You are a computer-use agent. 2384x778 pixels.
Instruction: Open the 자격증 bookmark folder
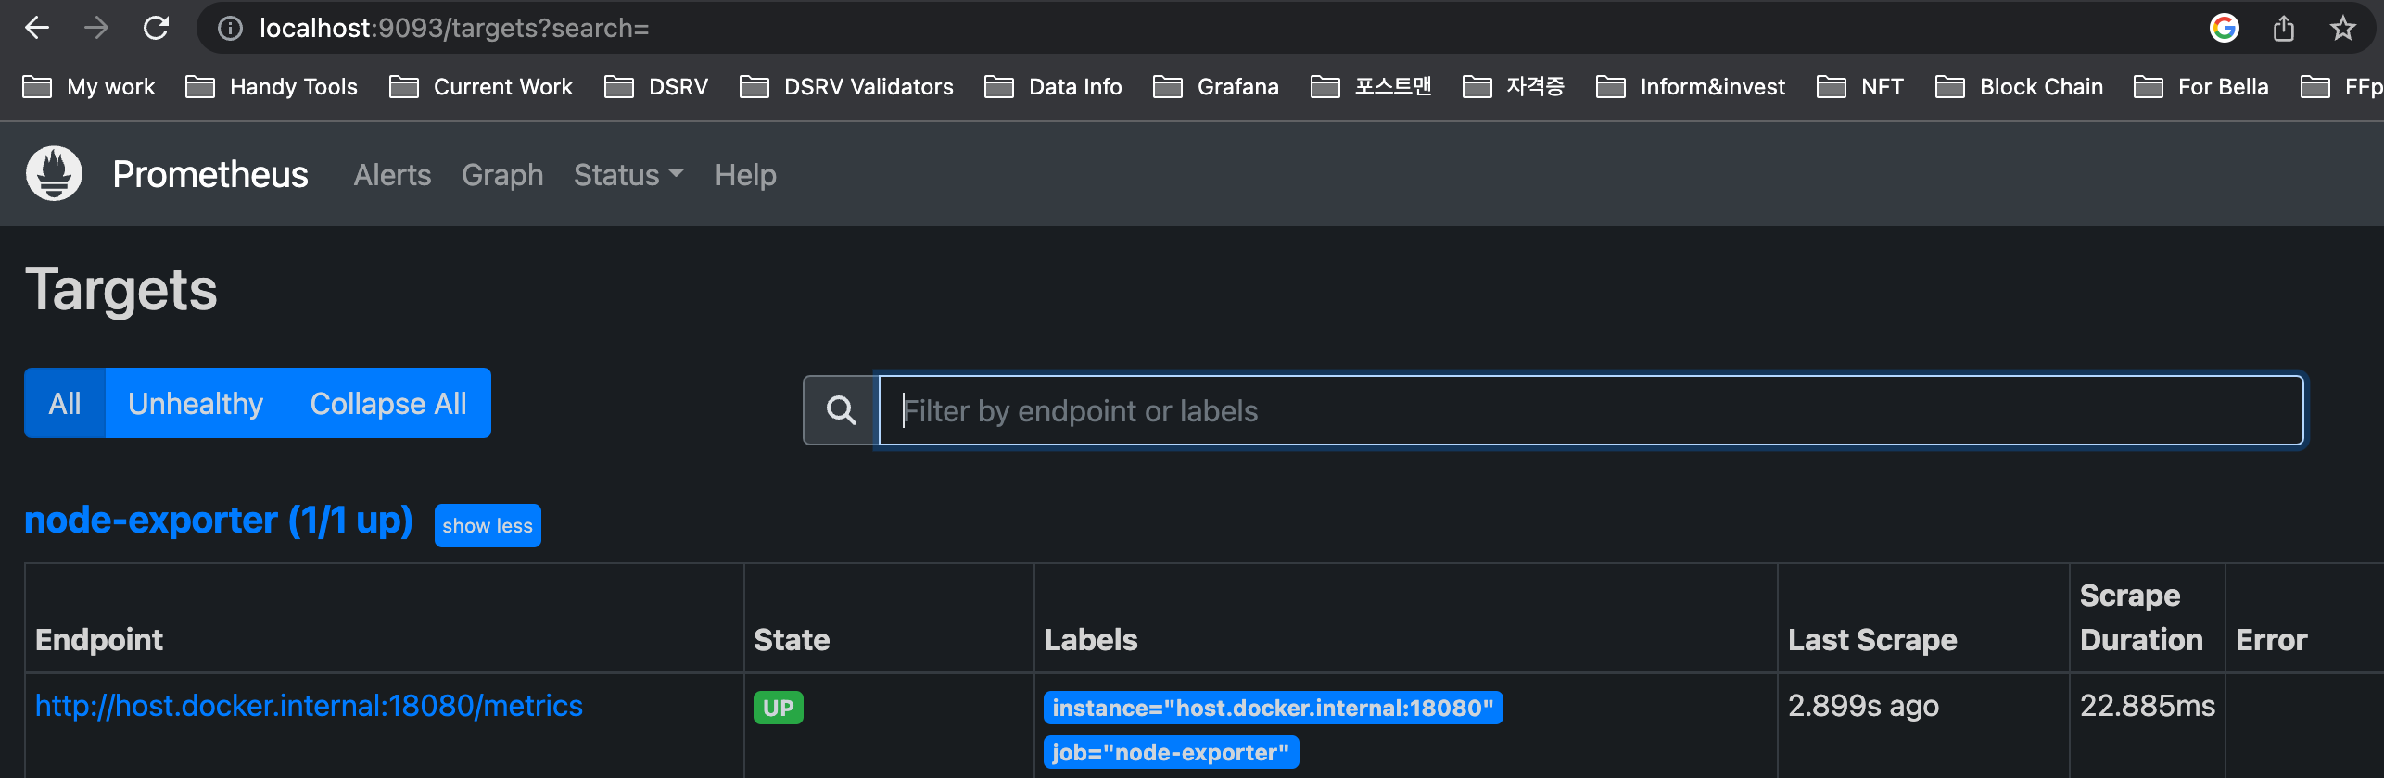(x=1514, y=87)
